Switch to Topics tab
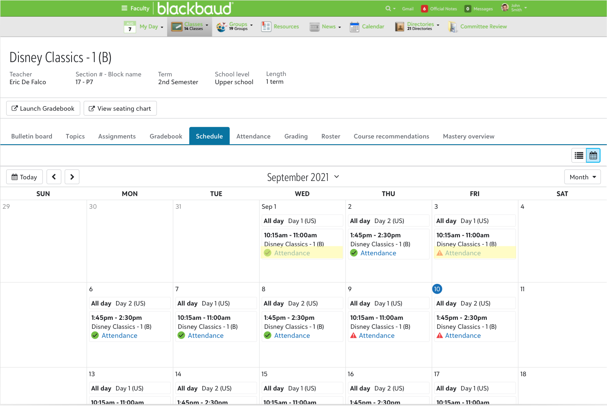607x406 pixels. point(75,136)
